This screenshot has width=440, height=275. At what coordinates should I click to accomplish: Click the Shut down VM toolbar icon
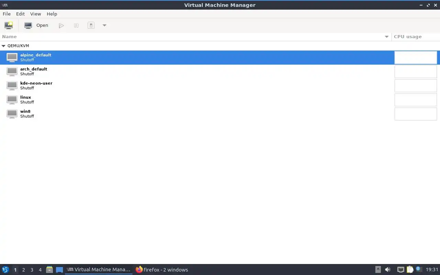(x=91, y=25)
